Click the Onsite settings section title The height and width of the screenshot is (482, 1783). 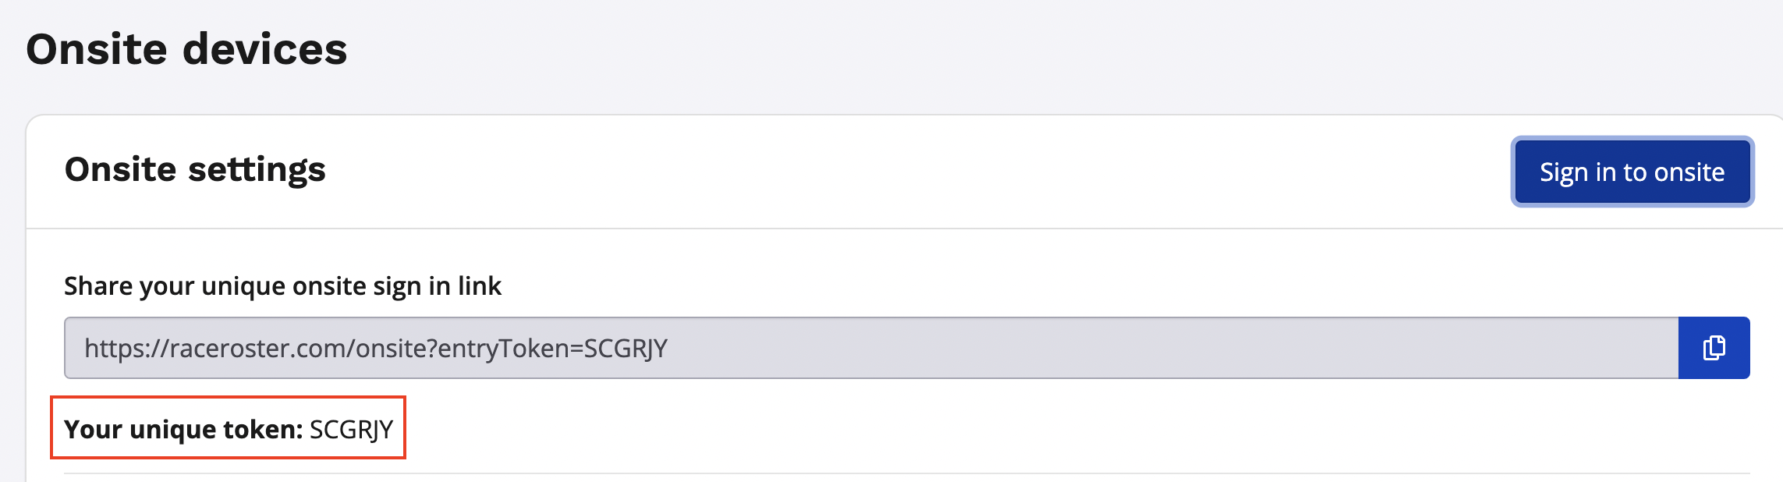point(195,169)
